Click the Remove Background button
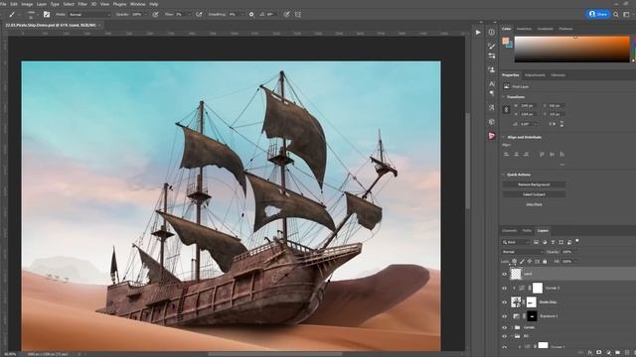636x357 pixels. coord(534,184)
